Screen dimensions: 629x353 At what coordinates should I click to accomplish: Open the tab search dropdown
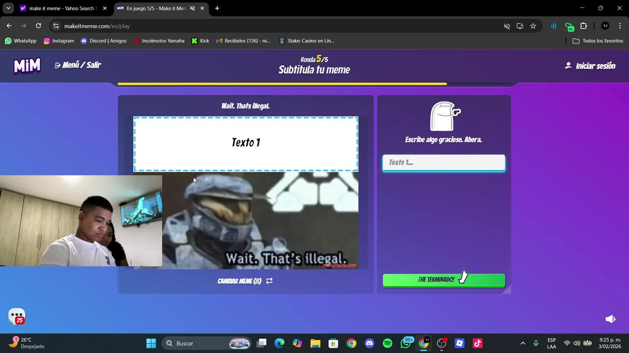(8, 8)
